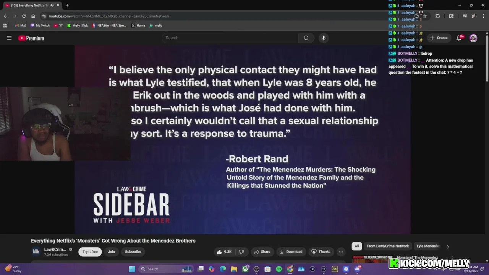Activate voice search microphone
The width and height of the screenshot is (489, 275).
(324, 38)
